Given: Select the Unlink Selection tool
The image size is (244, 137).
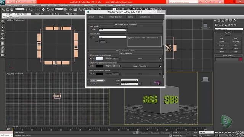Looking at the screenshot, I should tap(7, 10).
